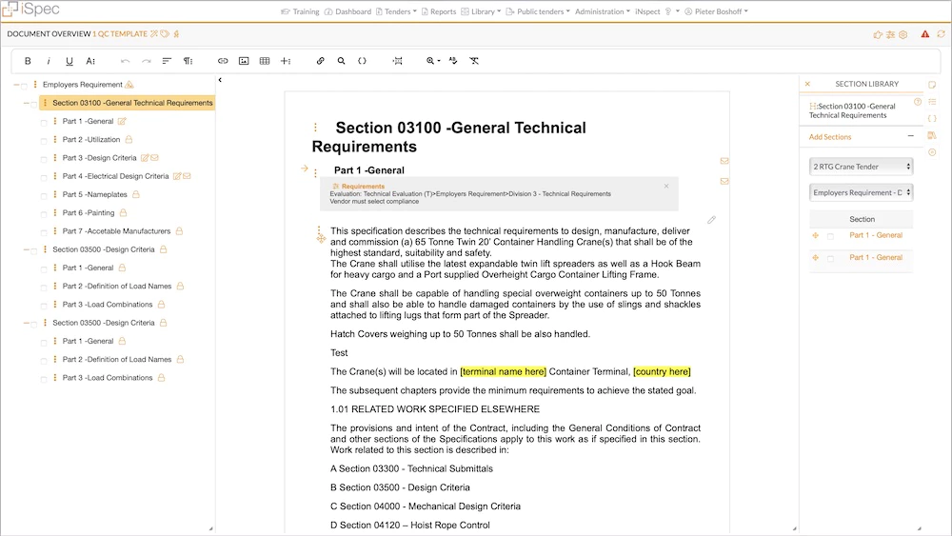This screenshot has width=952, height=536.
Task: Click the page break icon in the toolbar
Action: [x=397, y=61]
